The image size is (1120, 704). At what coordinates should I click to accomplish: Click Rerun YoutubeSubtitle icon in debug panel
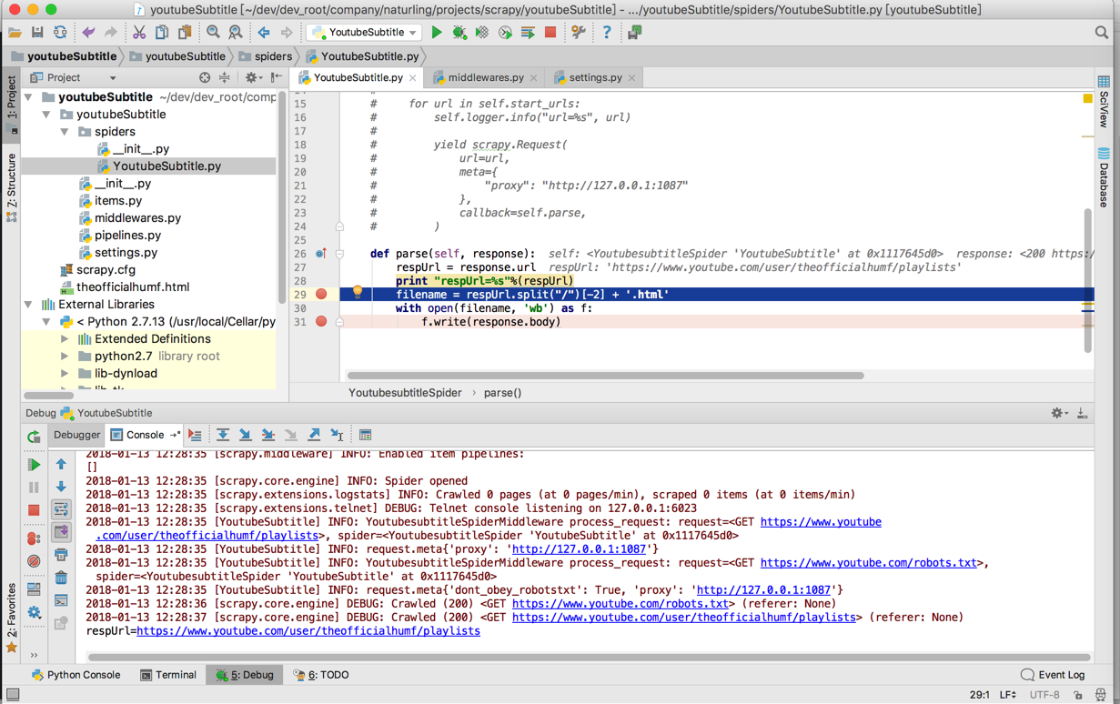34,437
